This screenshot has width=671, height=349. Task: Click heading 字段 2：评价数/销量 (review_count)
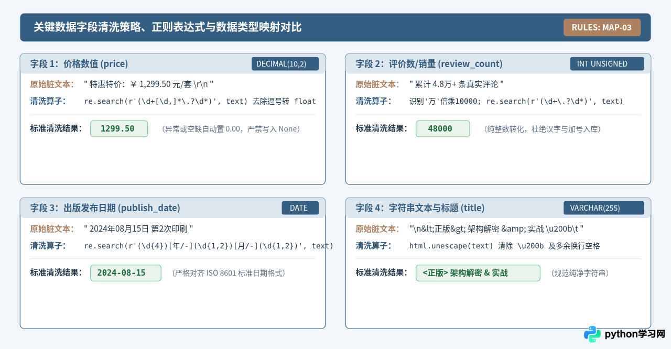(x=429, y=64)
